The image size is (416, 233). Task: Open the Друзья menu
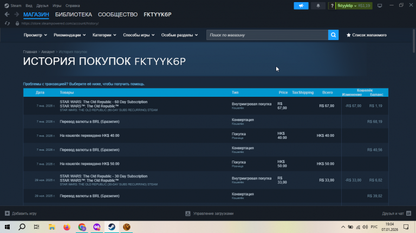click(42, 5)
